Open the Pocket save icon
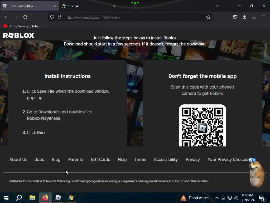 pyautogui.click(x=235, y=17)
